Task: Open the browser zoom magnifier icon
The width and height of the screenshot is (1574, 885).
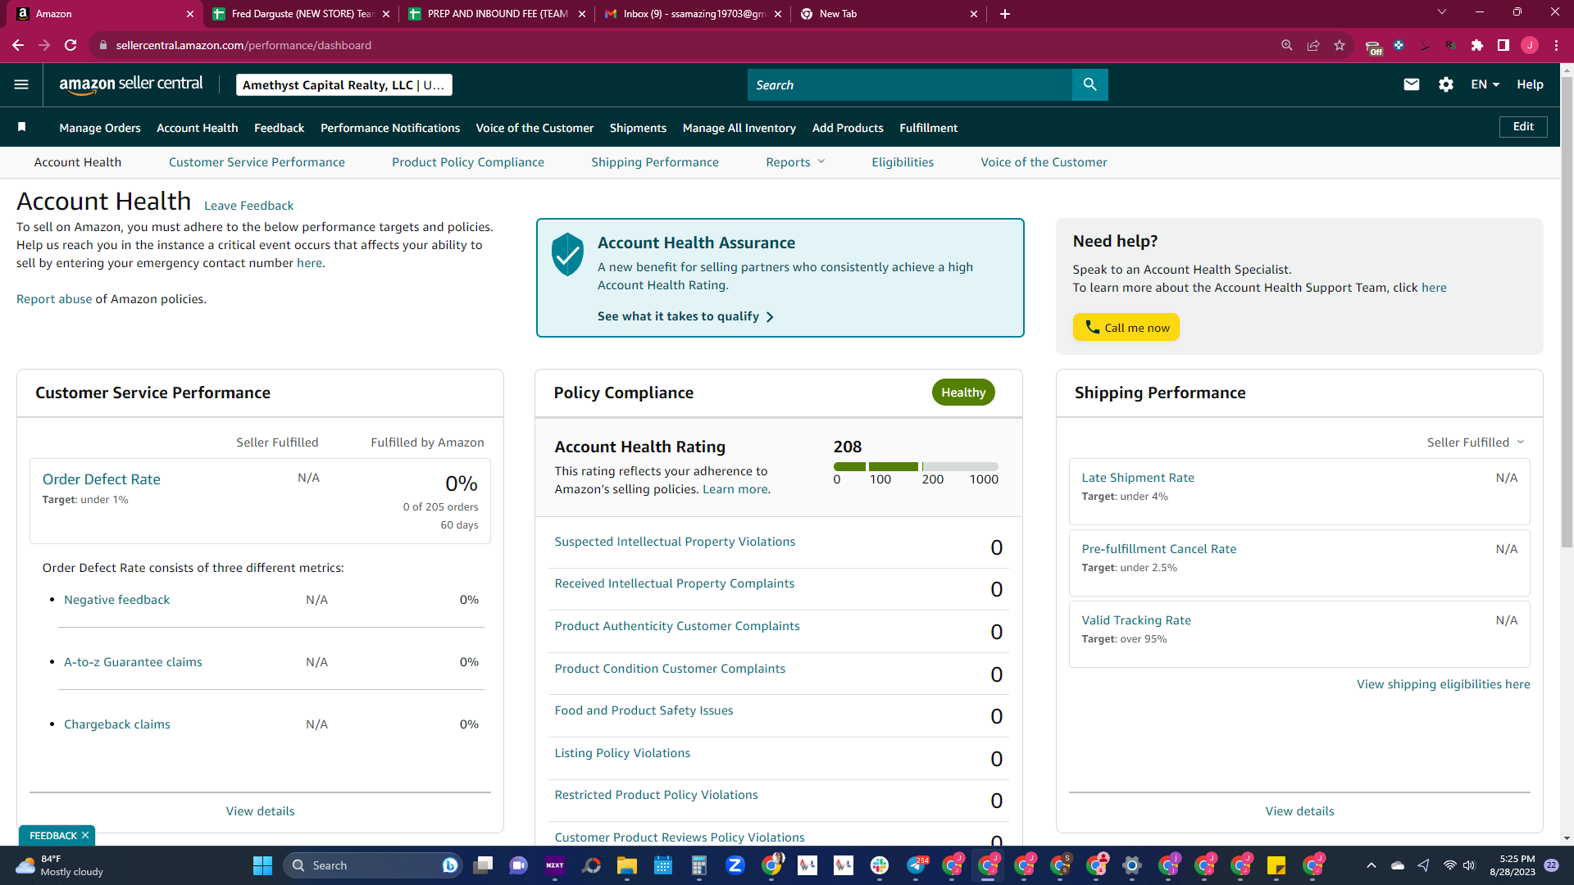Action: coord(1287,45)
